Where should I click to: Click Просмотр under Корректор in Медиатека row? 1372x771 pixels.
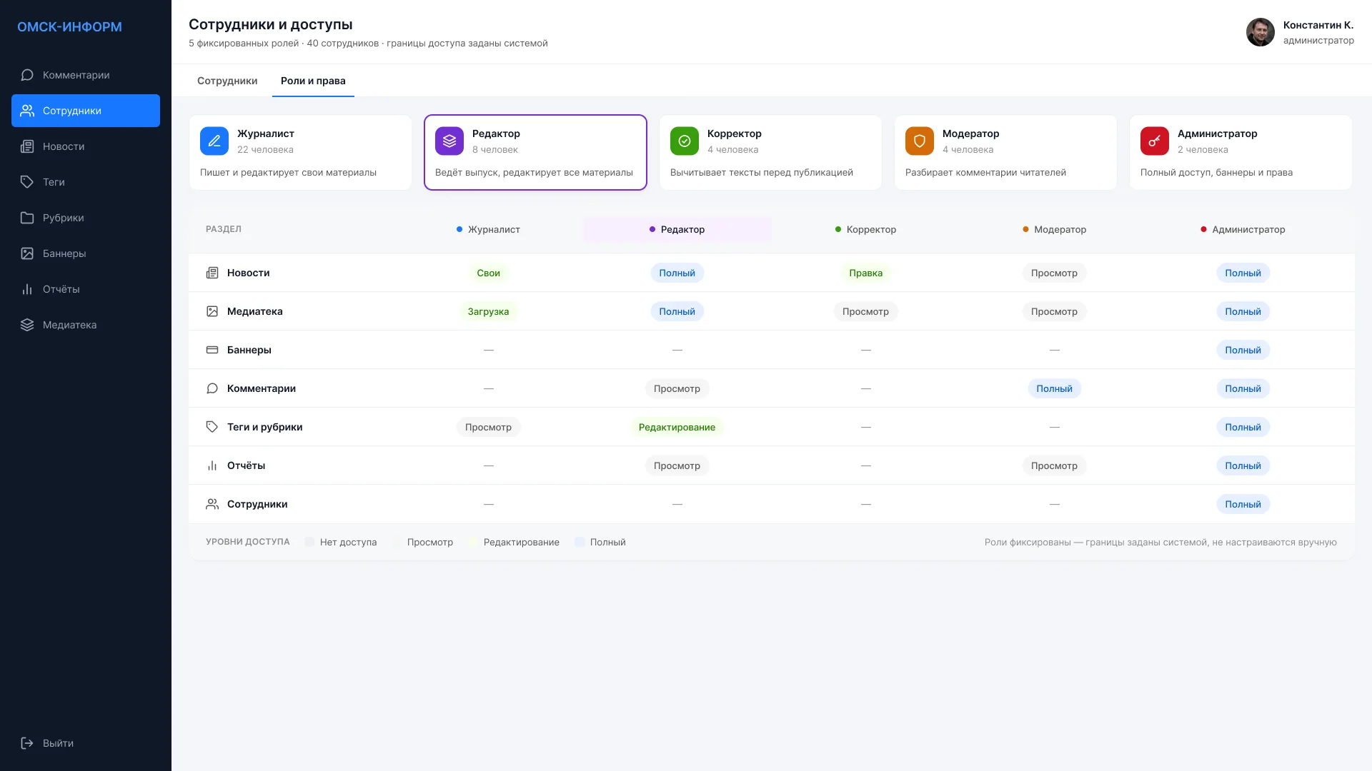[865, 311]
